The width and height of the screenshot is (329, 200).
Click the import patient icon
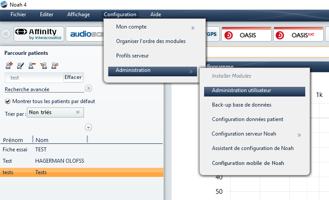43,65
